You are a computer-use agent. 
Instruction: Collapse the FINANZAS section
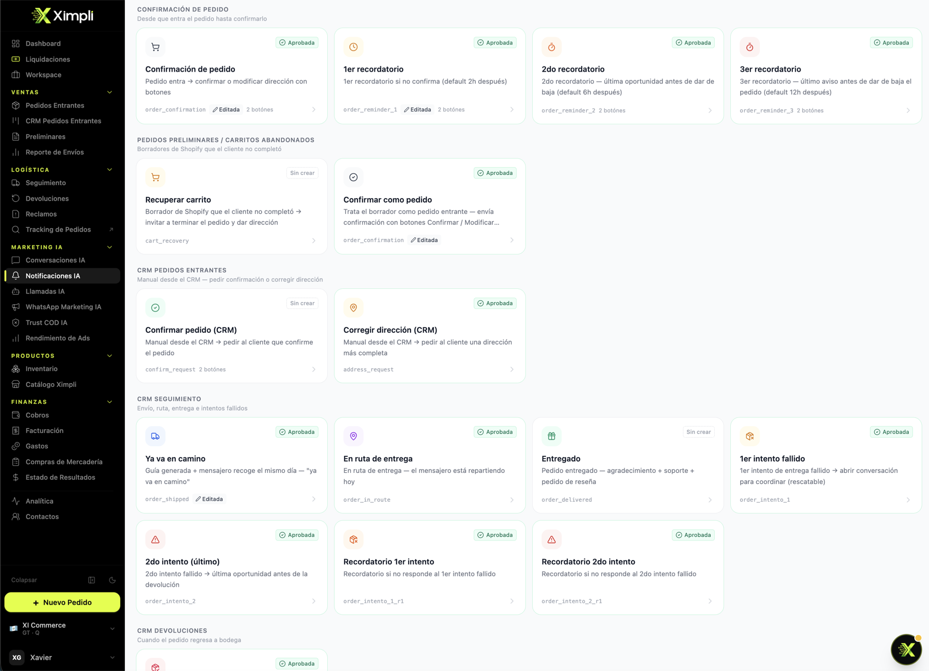(109, 402)
